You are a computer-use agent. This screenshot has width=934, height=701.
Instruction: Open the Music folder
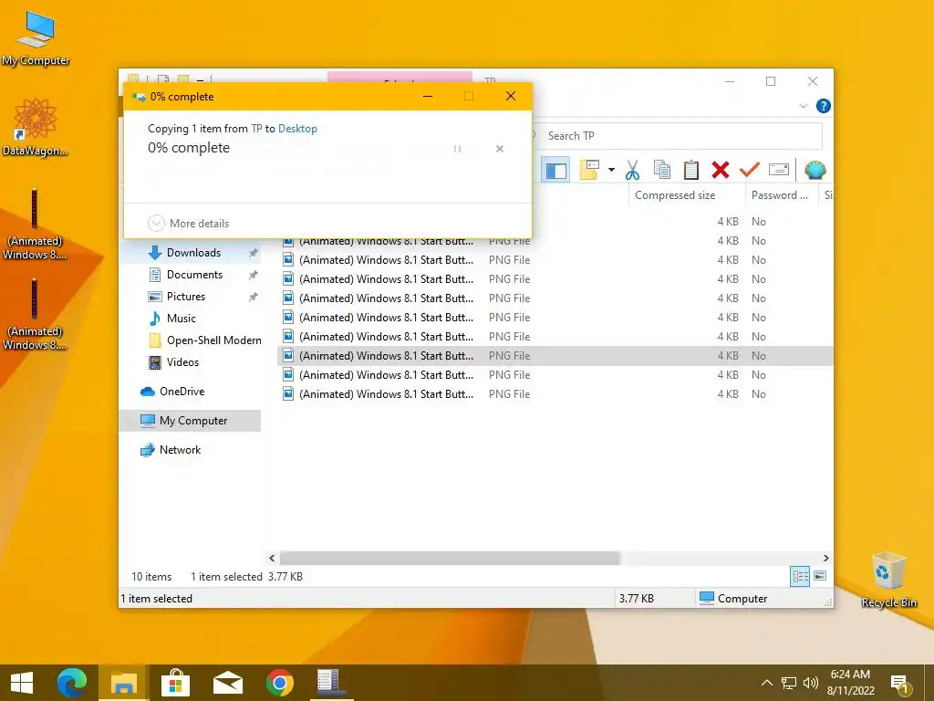(x=182, y=319)
